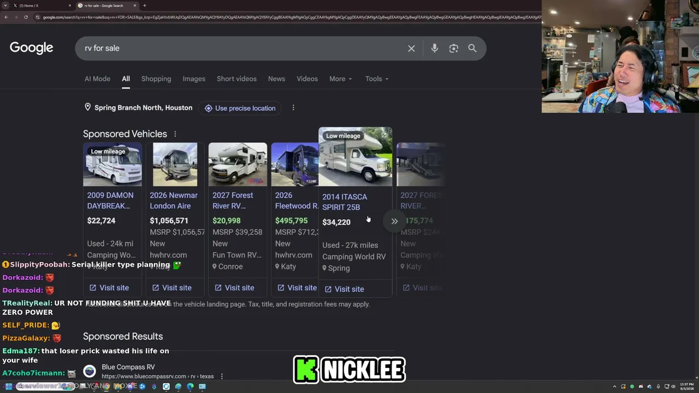This screenshot has width=699, height=393.
Task: Reload the page with refresh icon
Action: [x=26, y=17]
